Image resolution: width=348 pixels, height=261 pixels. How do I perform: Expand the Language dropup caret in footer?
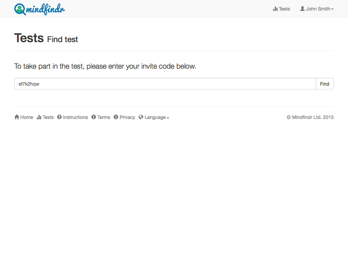(x=168, y=118)
